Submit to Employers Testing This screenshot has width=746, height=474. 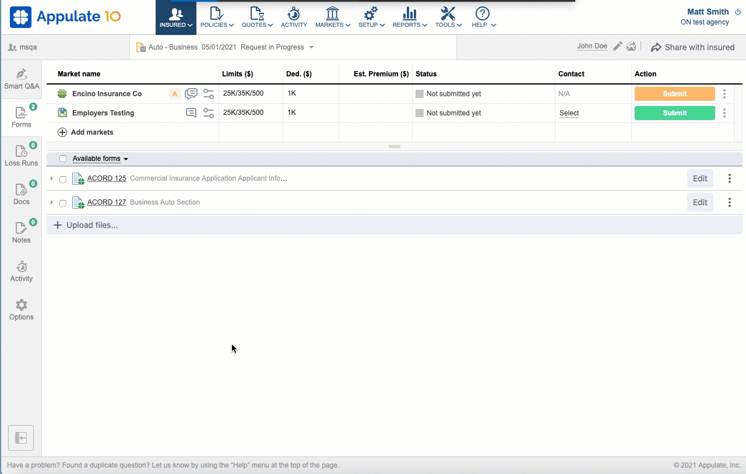point(675,113)
